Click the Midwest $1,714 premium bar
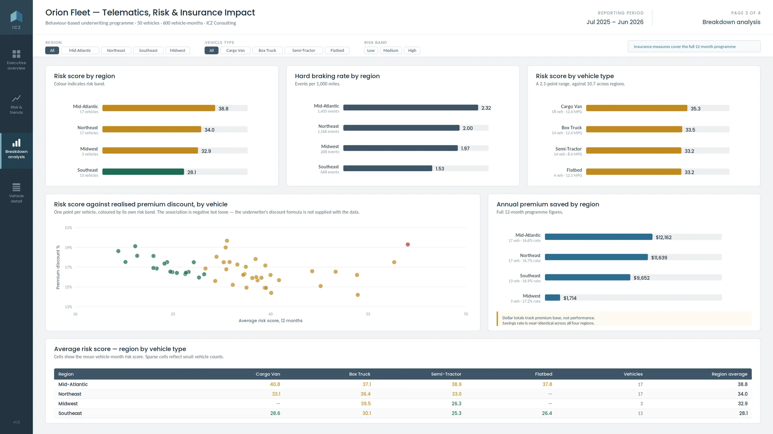Image resolution: width=773 pixels, height=434 pixels. point(552,298)
